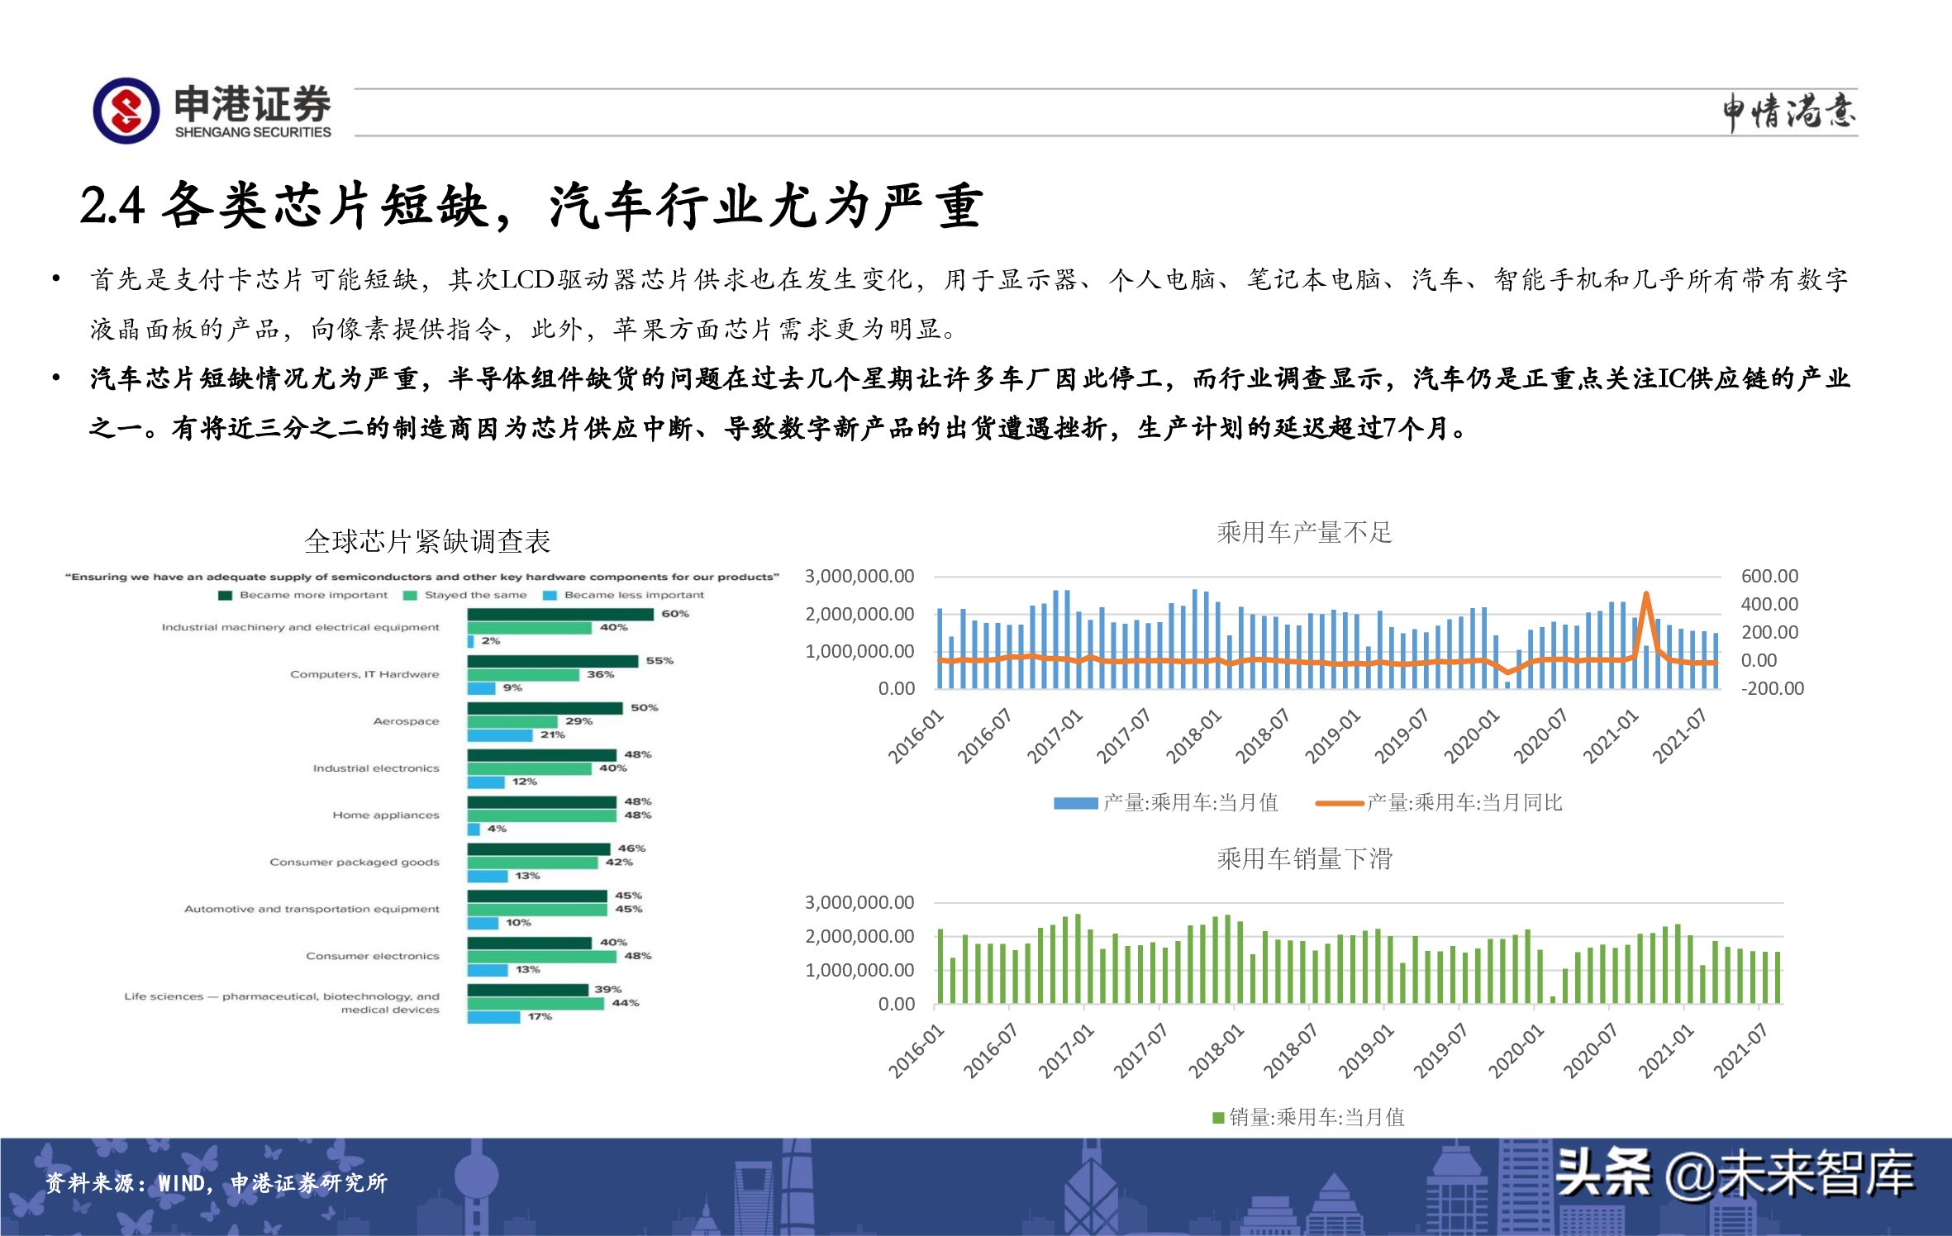1952x1236 pixels.
Task: Click 'Automotive and transportation equipment' label
Action: [x=312, y=909]
